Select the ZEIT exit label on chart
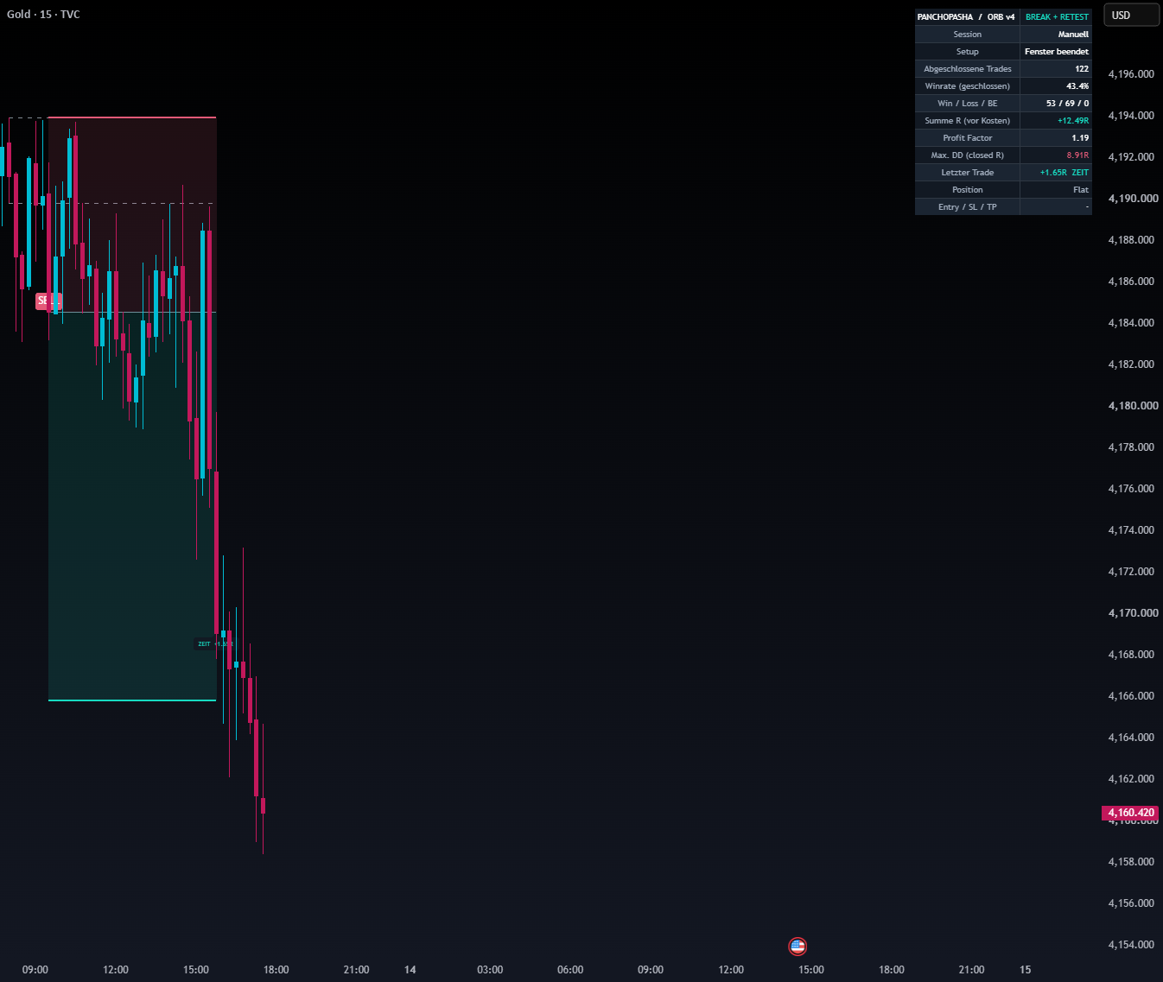1163x982 pixels. (x=215, y=643)
